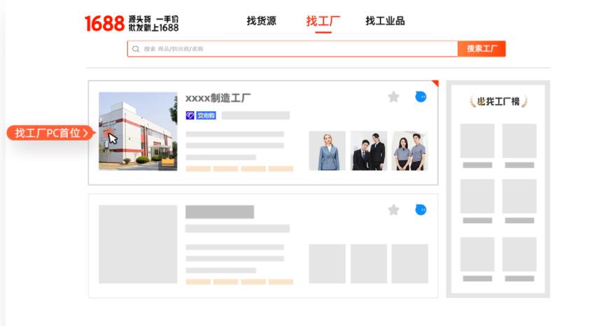Open the 找工业品 tab
This screenshot has height=326, width=599.
click(x=385, y=21)
